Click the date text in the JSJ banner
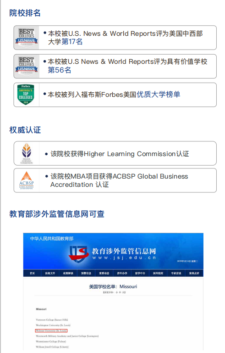Screen dimensions: 225x353 pos(187,261)
